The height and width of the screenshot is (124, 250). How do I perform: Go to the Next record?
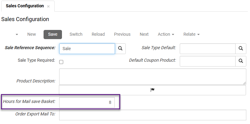pyautogui.click(x=144, y=35)
